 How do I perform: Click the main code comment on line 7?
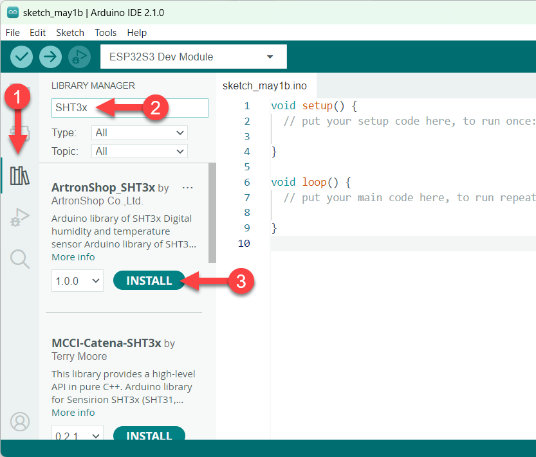[x=409, y=198]
